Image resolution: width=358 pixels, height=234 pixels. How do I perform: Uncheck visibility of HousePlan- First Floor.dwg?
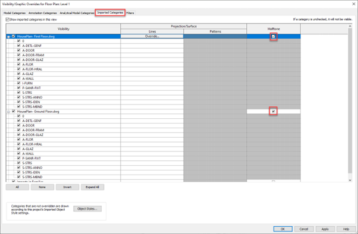(x=14, y=36)
